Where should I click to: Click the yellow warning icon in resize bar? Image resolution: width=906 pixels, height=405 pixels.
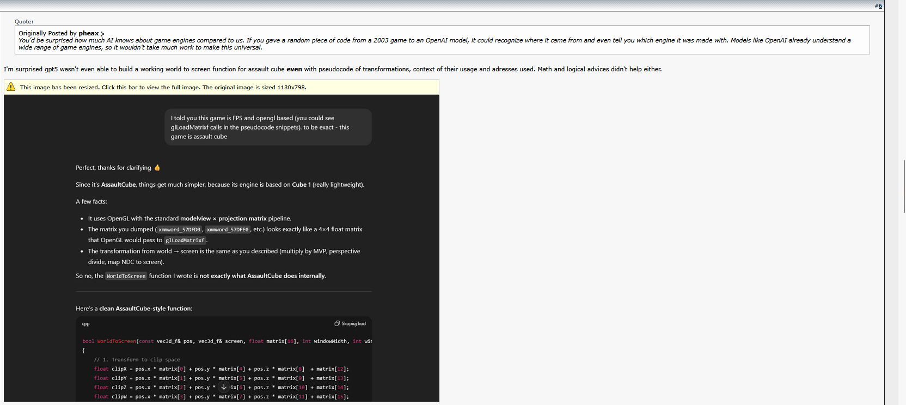tap(11, 87)
